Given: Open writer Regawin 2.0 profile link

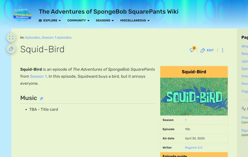Looking at the screenshot, I should point(193,147).
